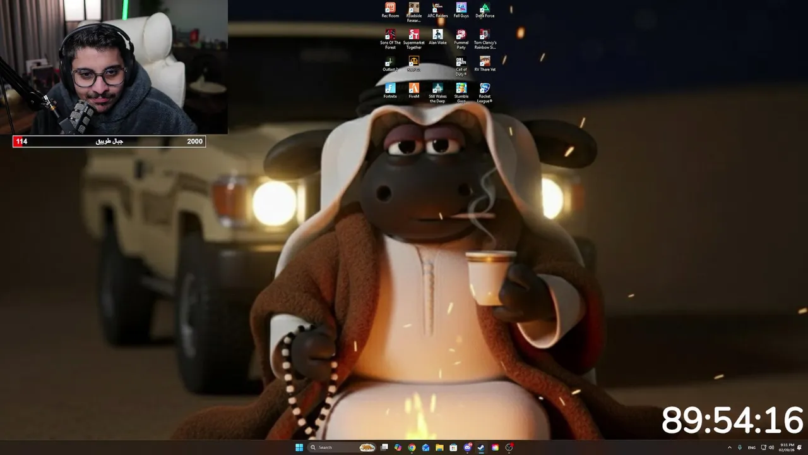The width and height of the screenshot is (808, 455).
Task: Select the Stumble Guys shortcut
Action: pos(461,93)
